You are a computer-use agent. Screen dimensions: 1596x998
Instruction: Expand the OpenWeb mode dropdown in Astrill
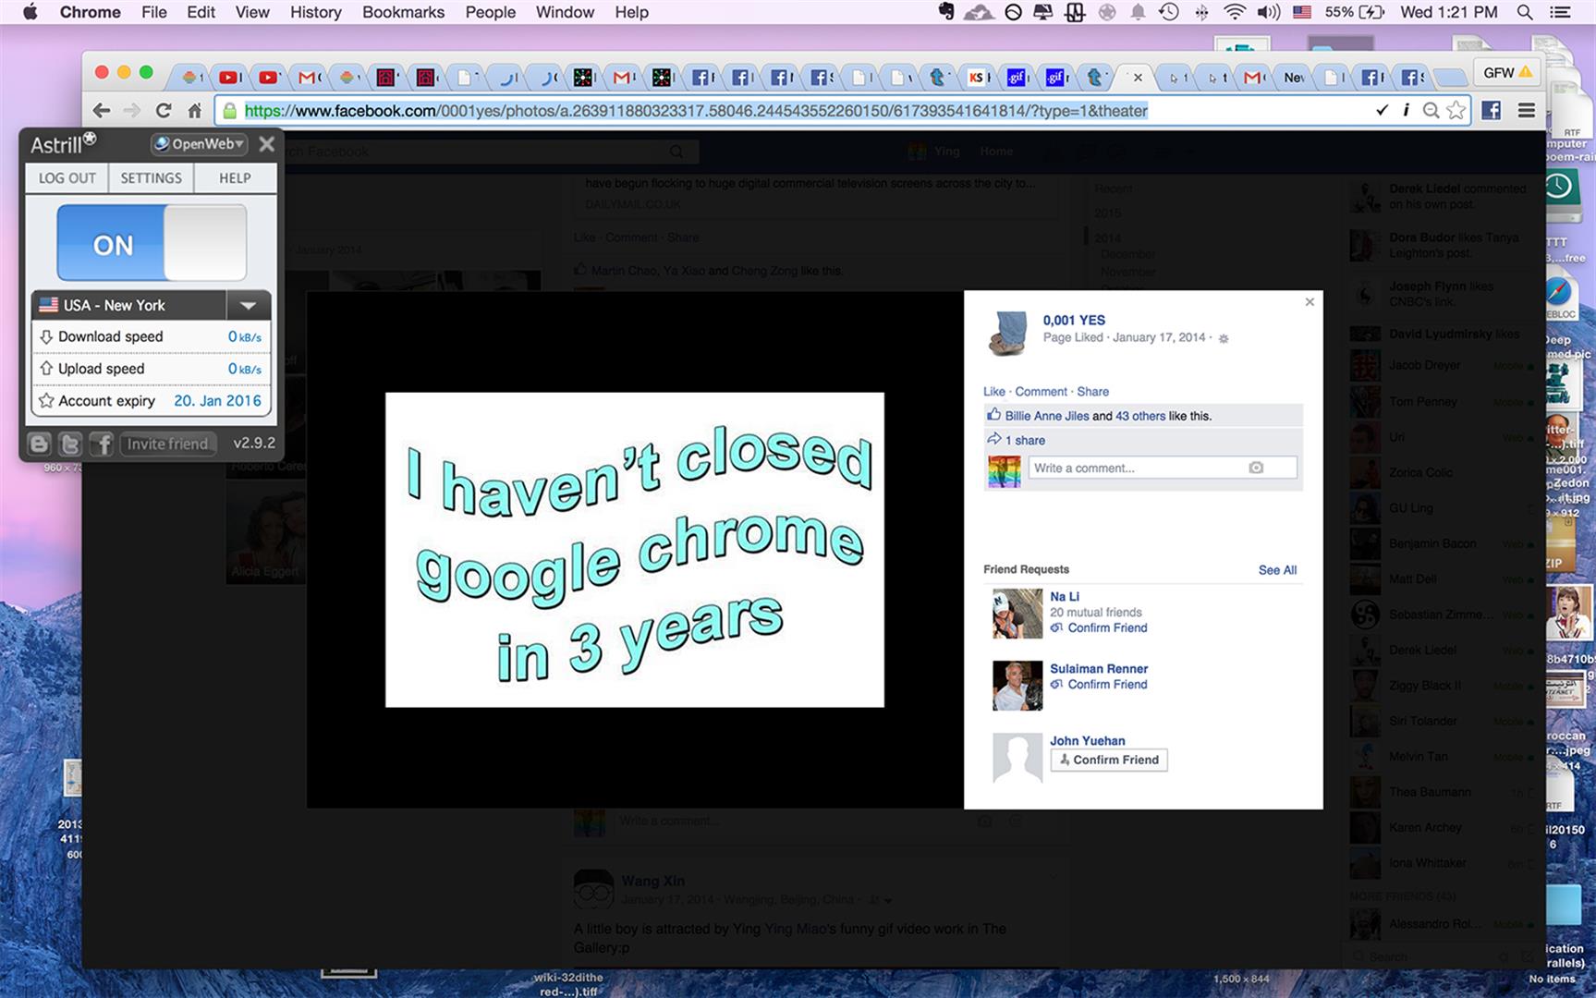[x=200, y=144]
